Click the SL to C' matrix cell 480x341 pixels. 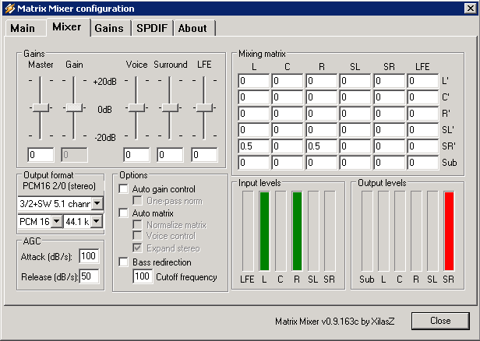pyautogui.click(x=355, y=97)
